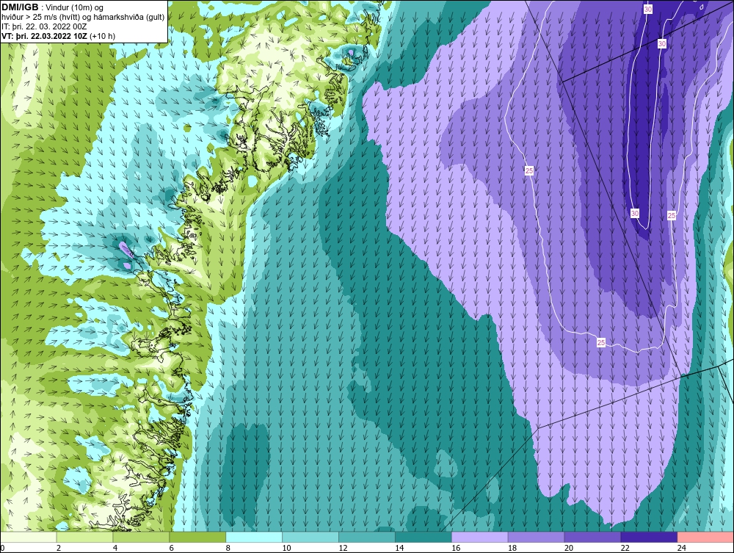This screenshot has width=734, height=553.
Task: Select the salmon pink legend swatch above 24
Action: click(705, 537)
